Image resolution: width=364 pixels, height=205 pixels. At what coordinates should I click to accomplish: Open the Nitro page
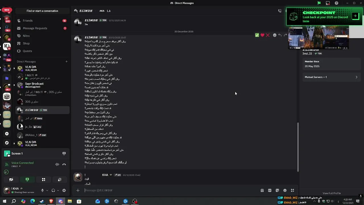[x=42, y=36]
